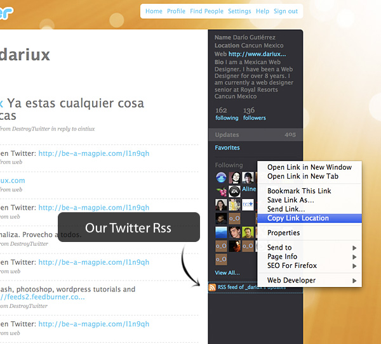Open the pale-faced woman avatar in Following
The width and height of the screenshot is (381, 344).
pos(234,177)
